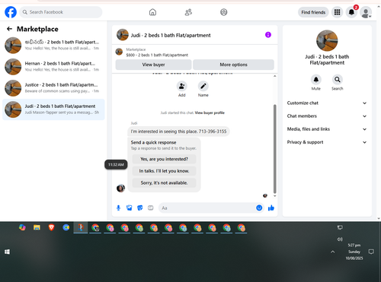
Task: Click the voice clip microphone icon
Action: 118,208
